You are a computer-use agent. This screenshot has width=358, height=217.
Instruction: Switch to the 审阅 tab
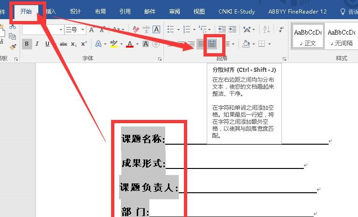tap(175, 11)
